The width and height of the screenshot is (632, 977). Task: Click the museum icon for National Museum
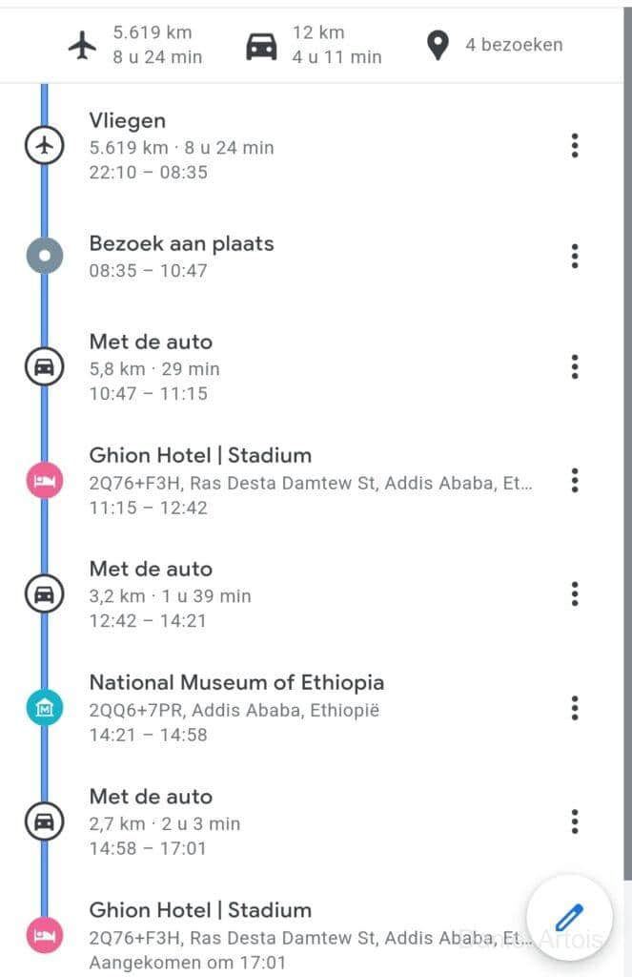[x=44, y=708]
